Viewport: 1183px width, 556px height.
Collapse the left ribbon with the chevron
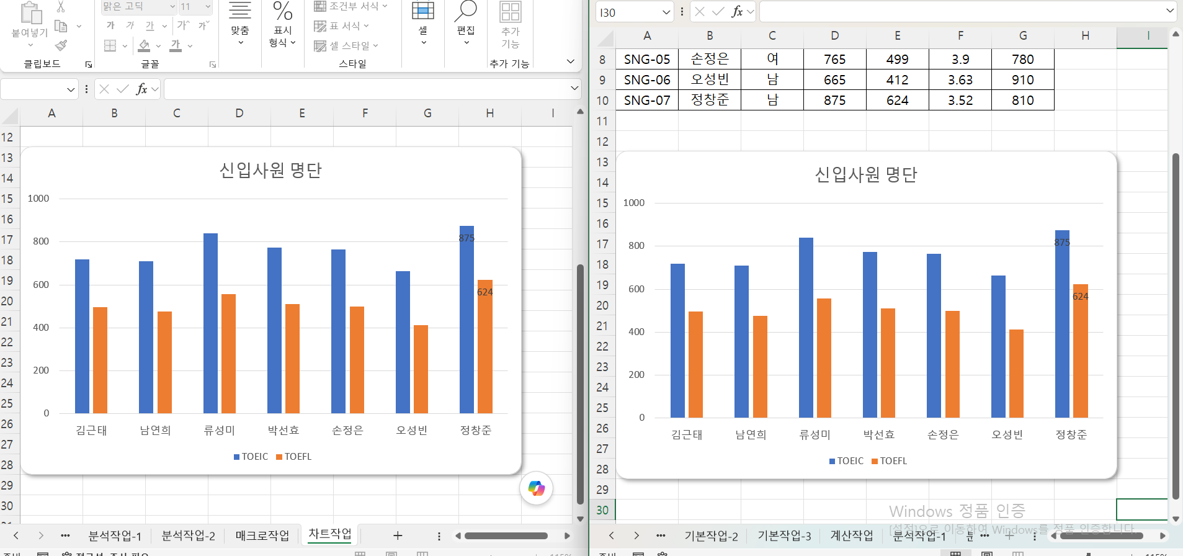pyautogui.click(x=571, y=61)
